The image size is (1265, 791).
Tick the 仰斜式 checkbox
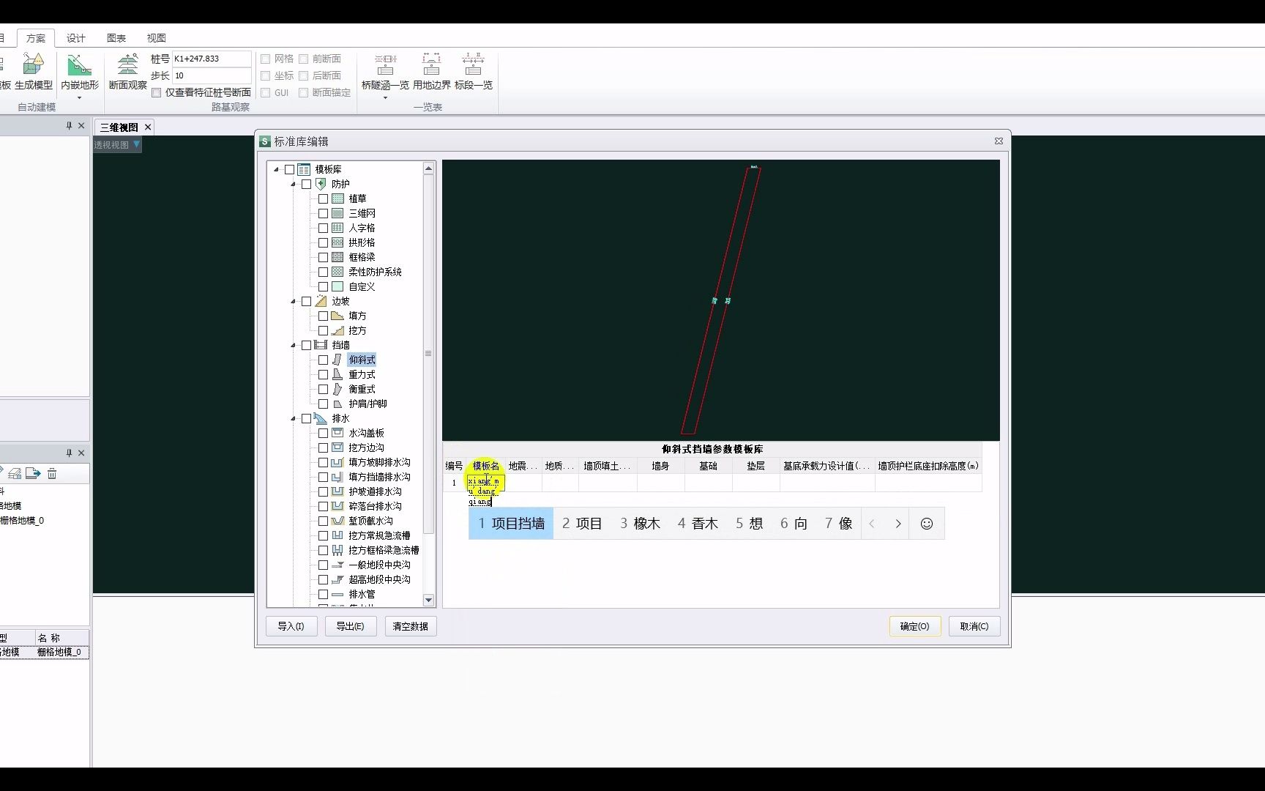(x=323, y=360)
